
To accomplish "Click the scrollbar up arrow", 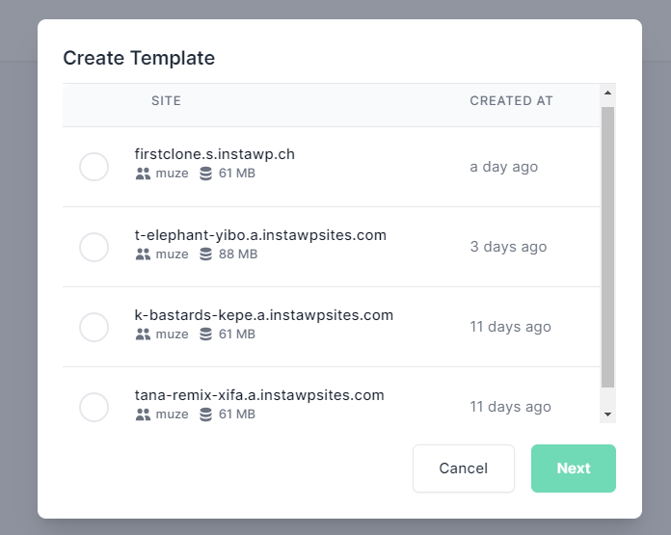I will pyautogui.click(x=607, y=93).
